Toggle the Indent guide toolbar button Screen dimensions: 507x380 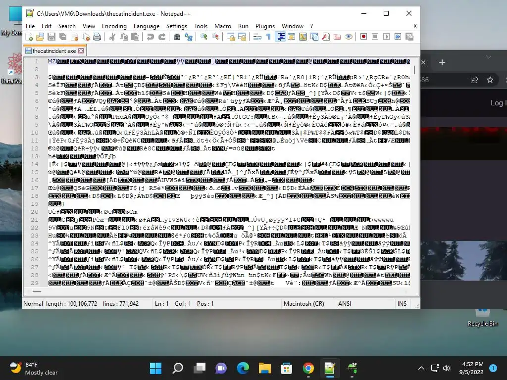(x=280, y=37)
